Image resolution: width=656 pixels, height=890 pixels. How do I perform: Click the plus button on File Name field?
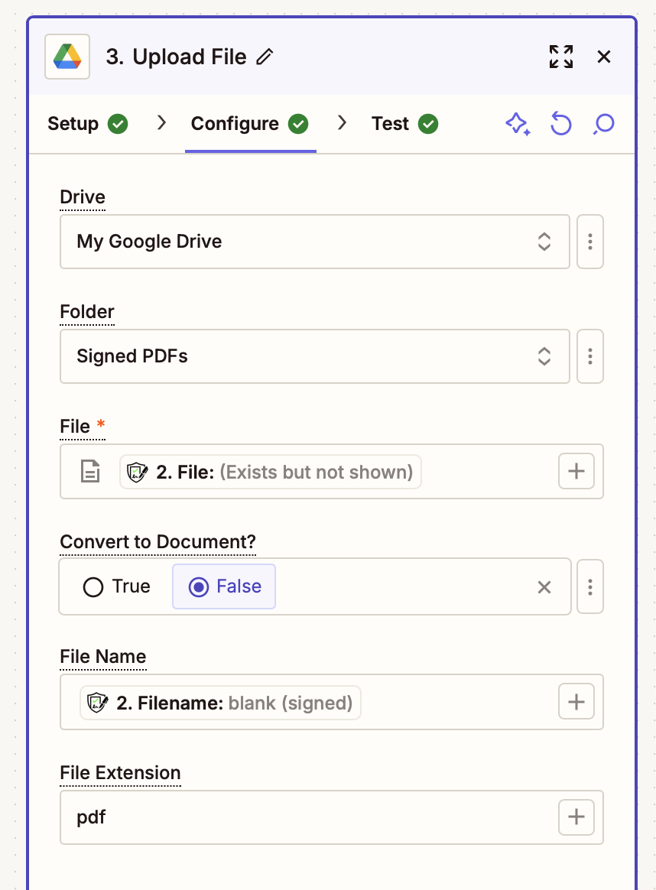click(576, 701)
